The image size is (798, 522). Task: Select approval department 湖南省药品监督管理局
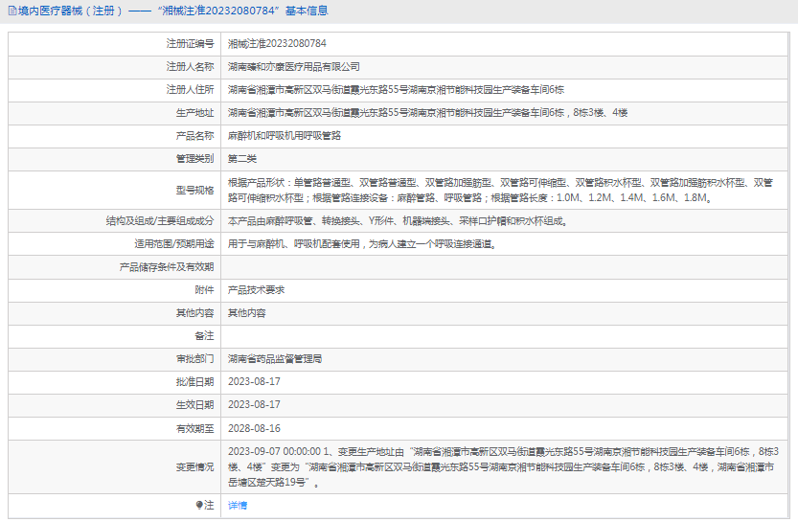click(x=275, y=358)
